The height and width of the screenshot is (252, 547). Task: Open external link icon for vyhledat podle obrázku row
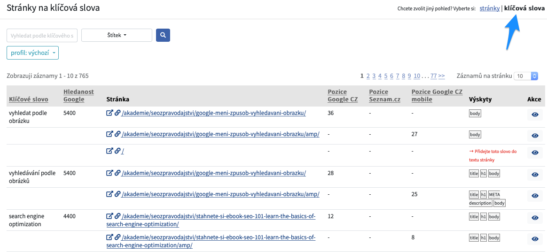click(109, 113)
